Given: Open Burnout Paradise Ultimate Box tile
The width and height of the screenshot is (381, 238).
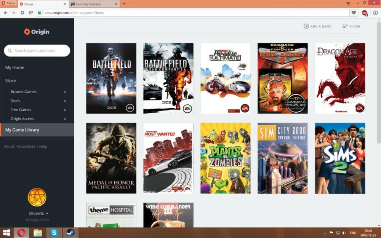Looking at the screenshot, I should (226, 78).
